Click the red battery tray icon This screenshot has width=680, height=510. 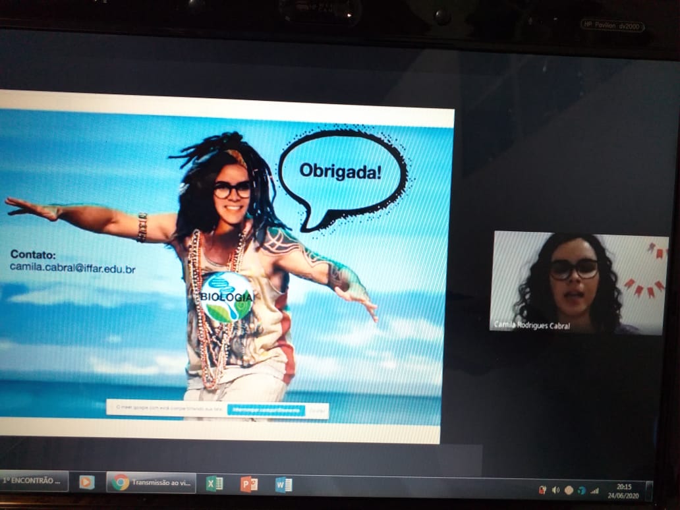542,490
